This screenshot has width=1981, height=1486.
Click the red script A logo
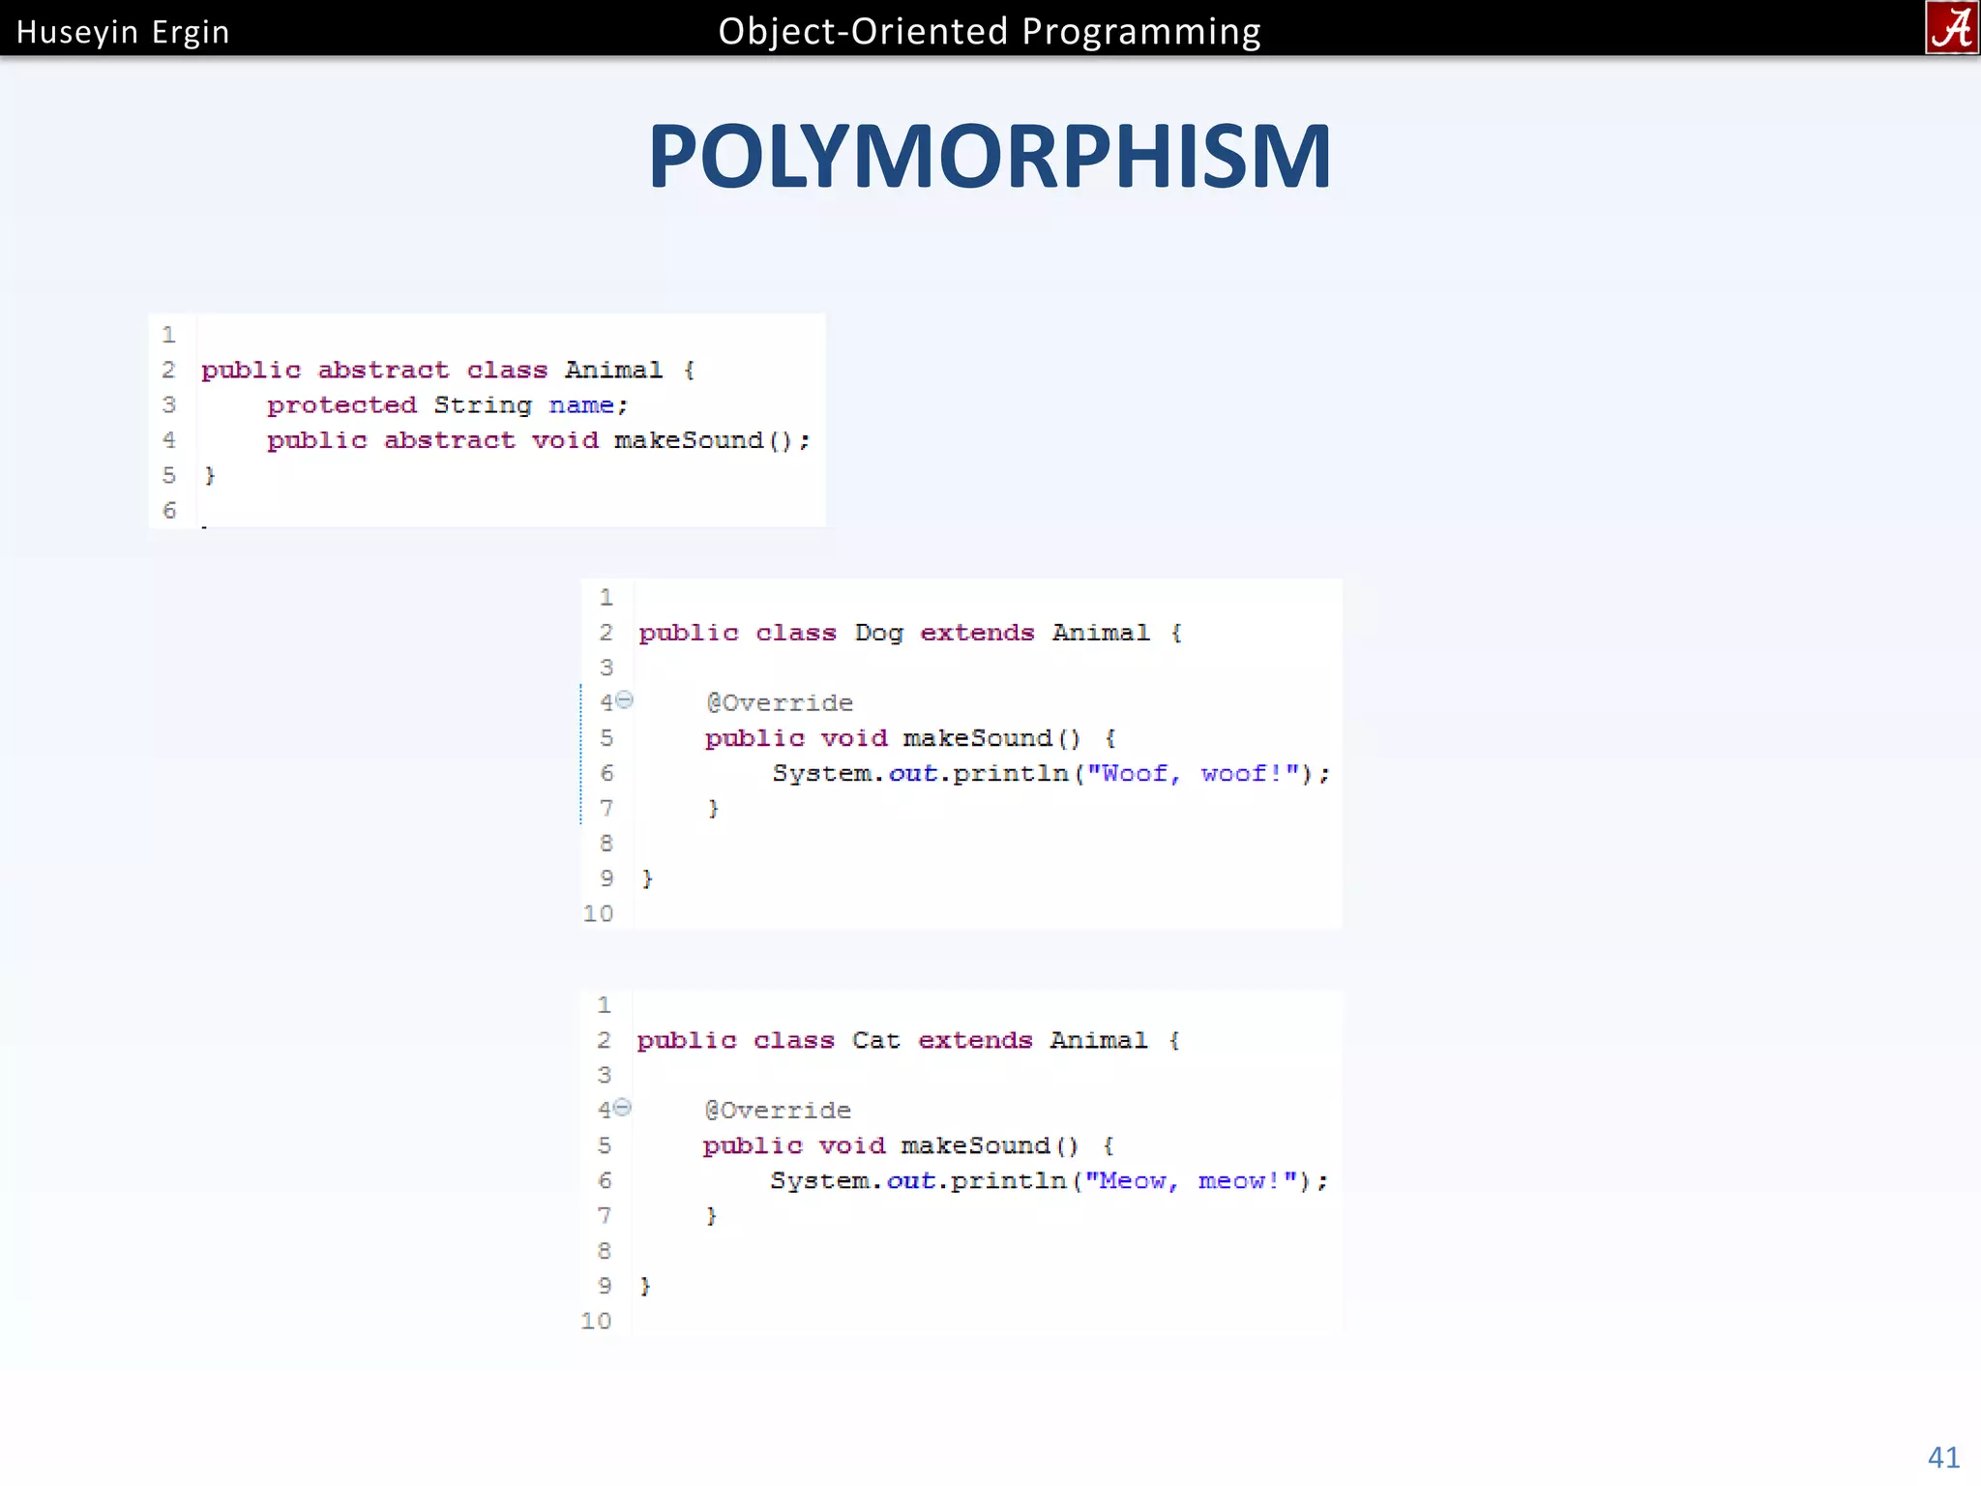tap(1951, 27)
